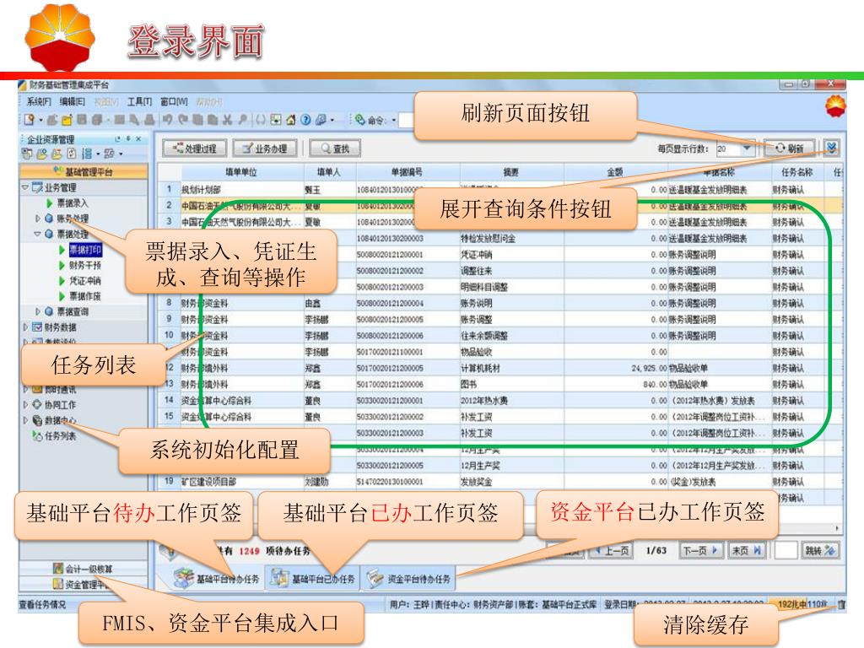Click the page number jump input field

click(786, 550)
